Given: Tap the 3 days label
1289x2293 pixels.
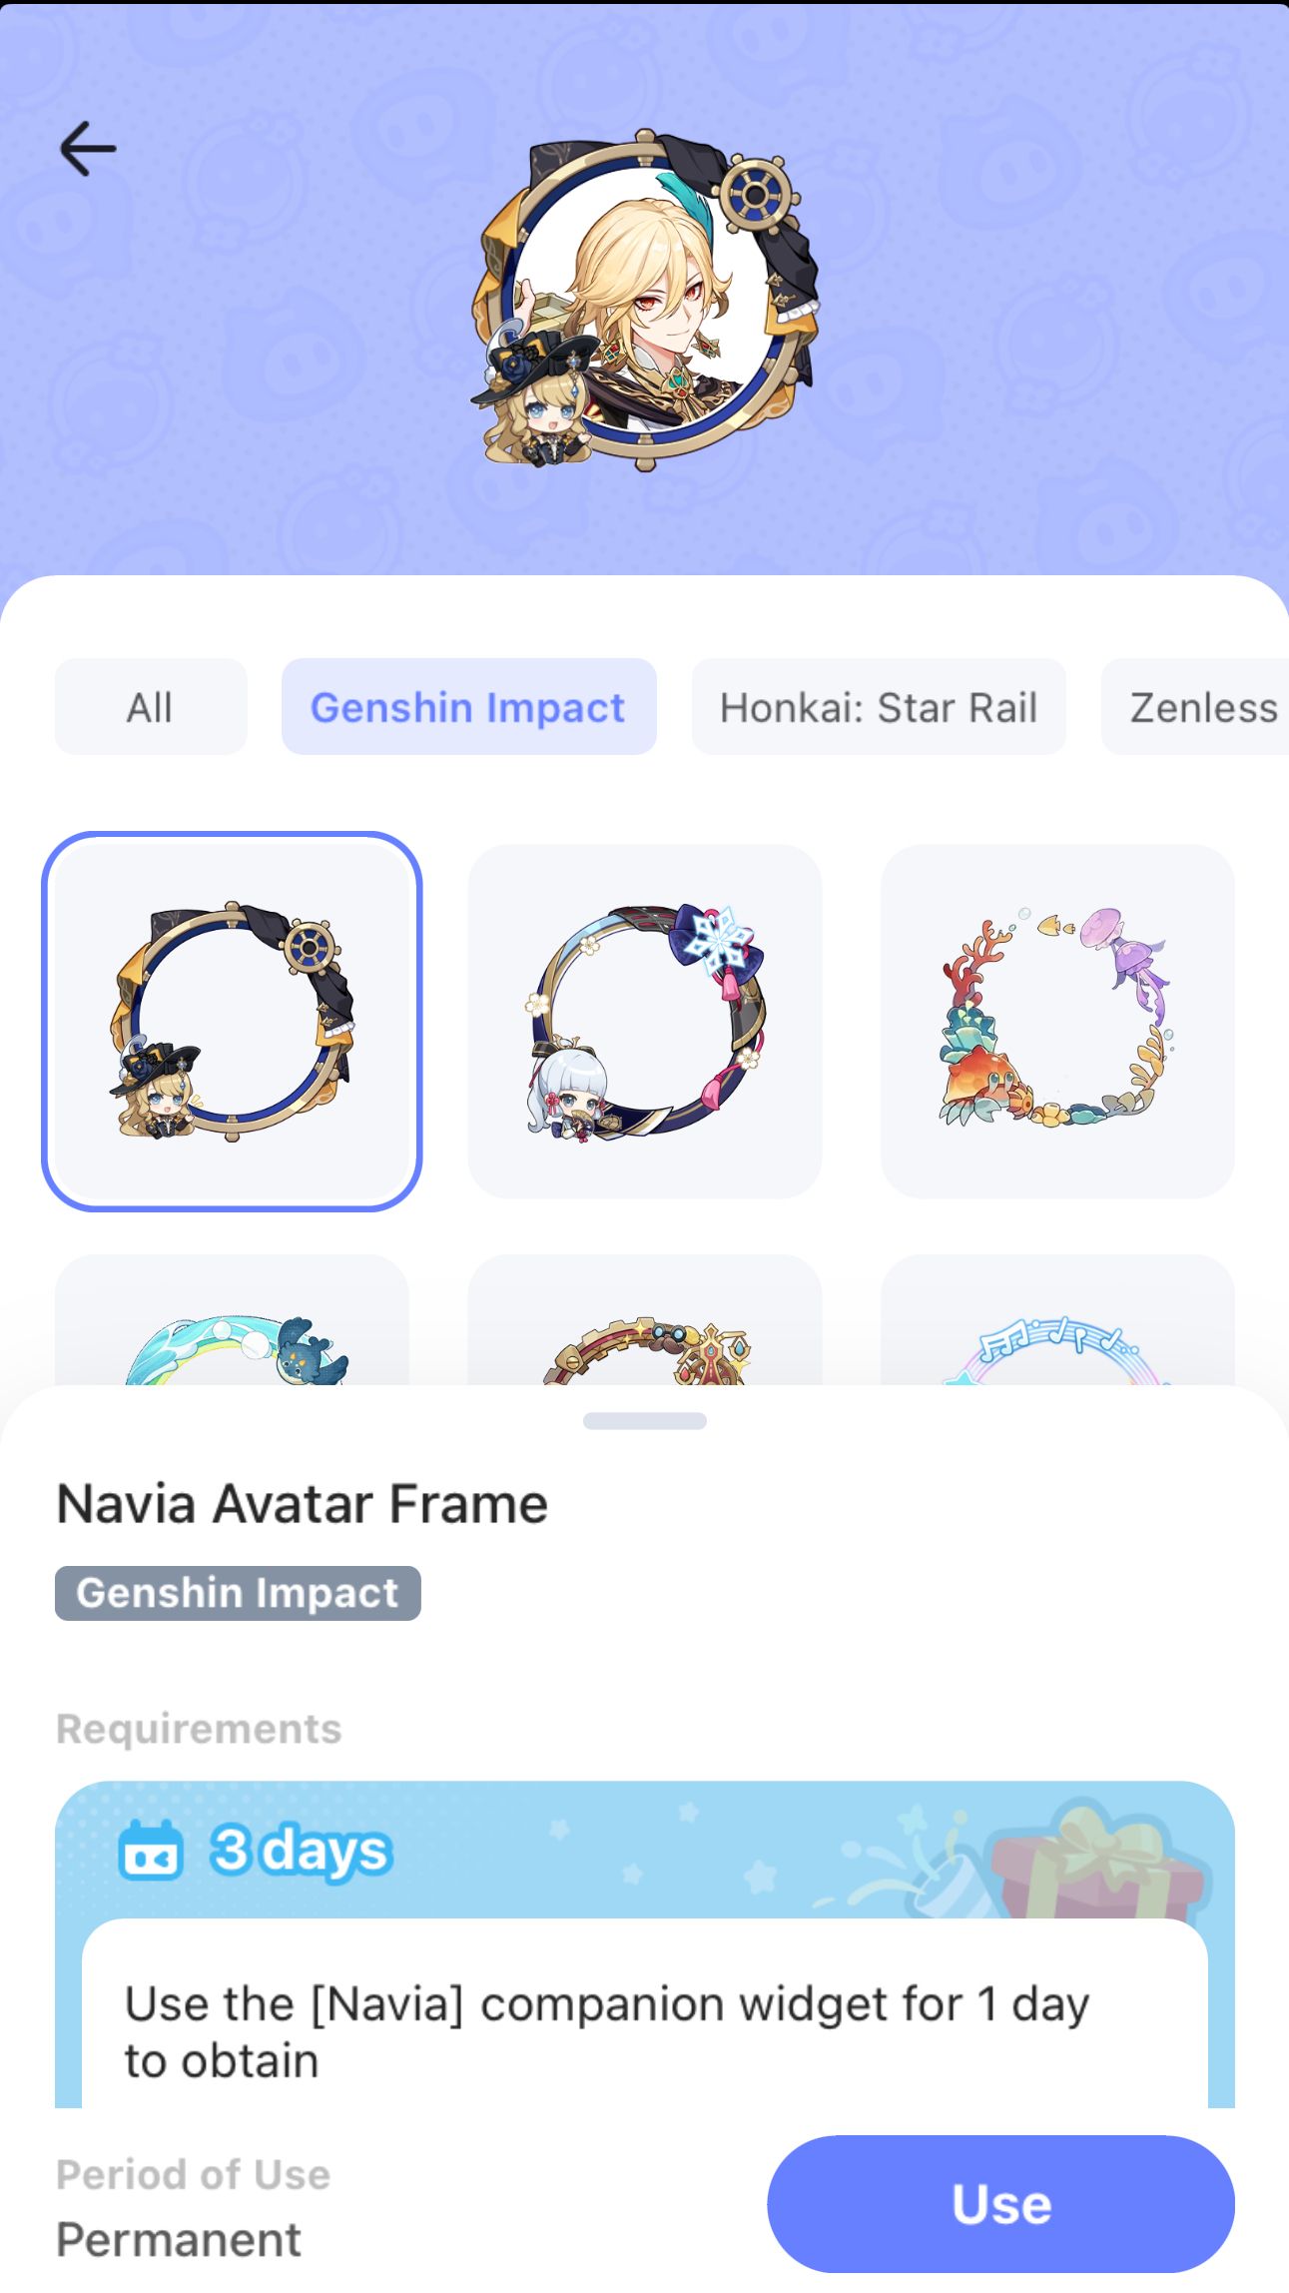Looking at the screenshot, I should (x=301, y=1851).
